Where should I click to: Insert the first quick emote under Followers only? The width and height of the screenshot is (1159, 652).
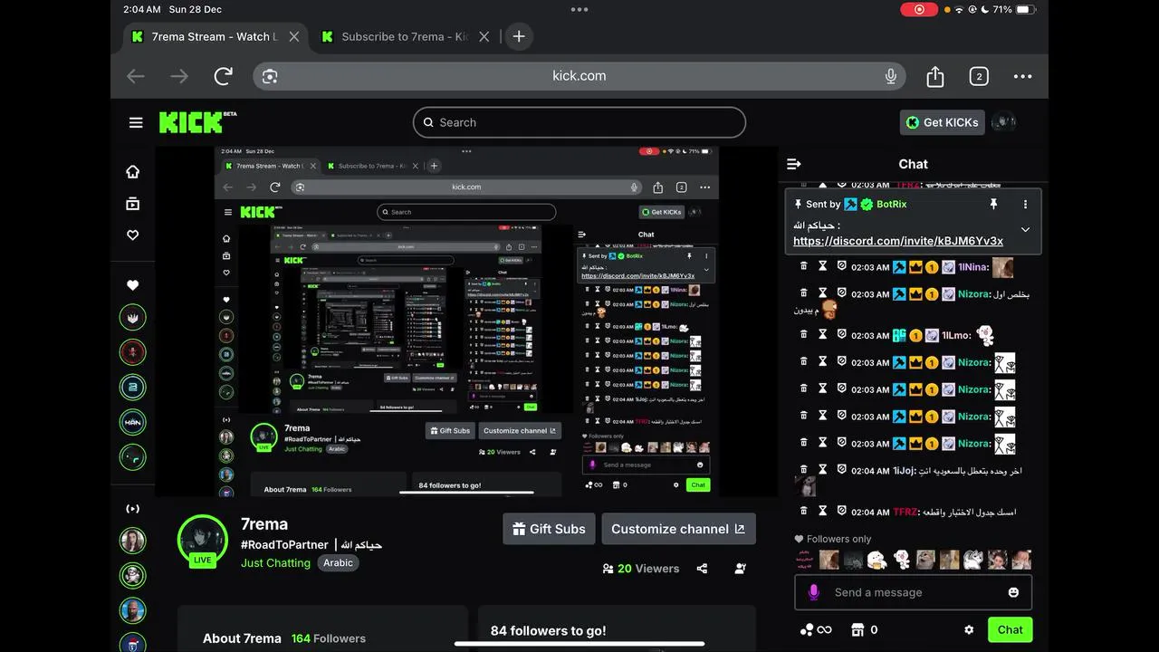[804, 560]
